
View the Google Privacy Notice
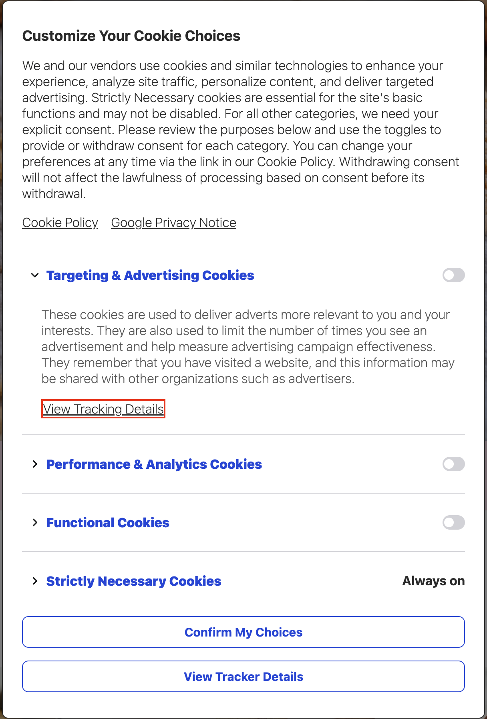coord(173,223)
